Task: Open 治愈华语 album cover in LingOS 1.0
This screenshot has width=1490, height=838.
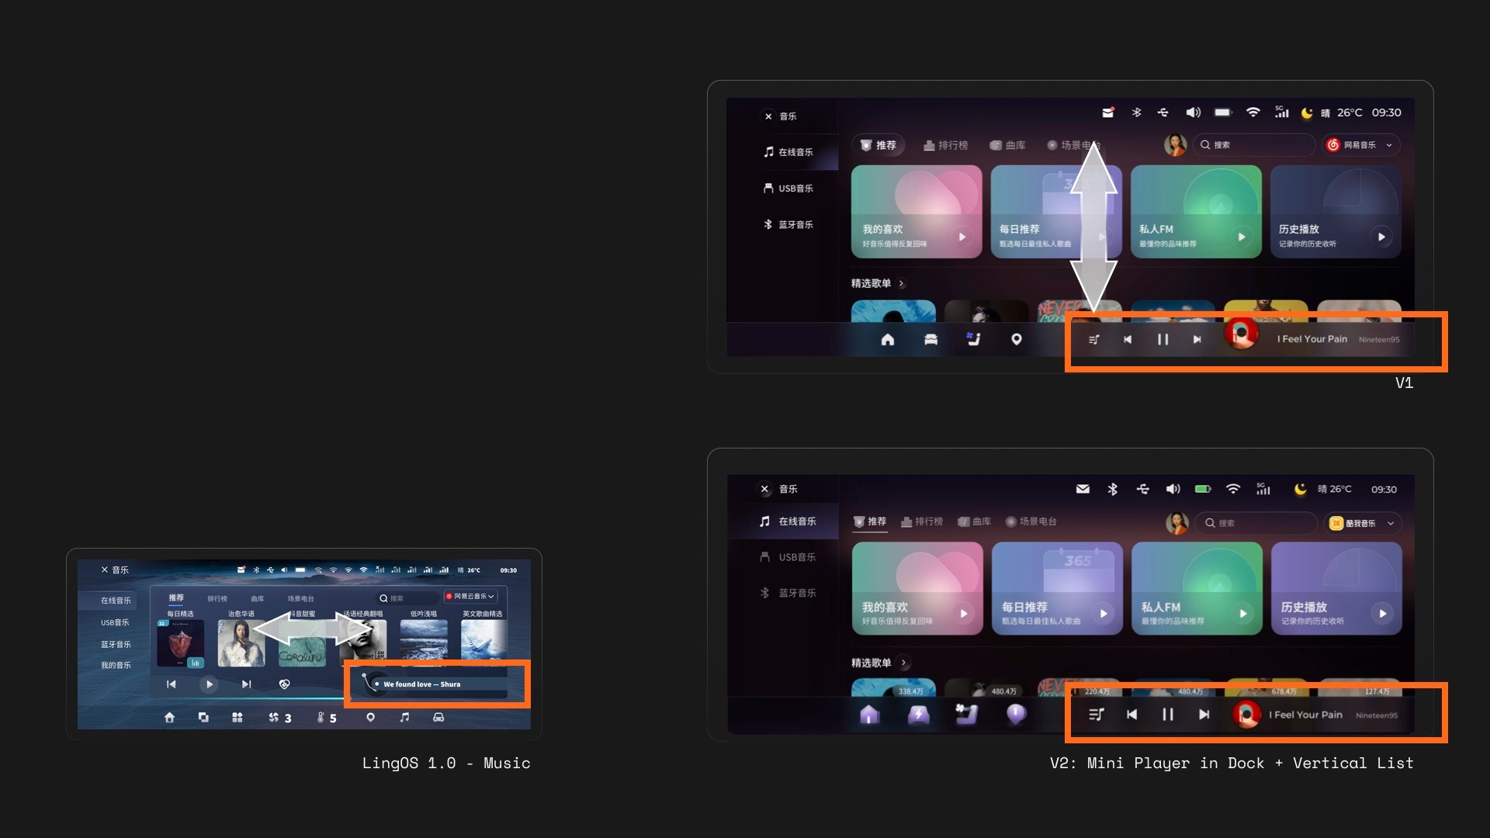Action: 241,642
